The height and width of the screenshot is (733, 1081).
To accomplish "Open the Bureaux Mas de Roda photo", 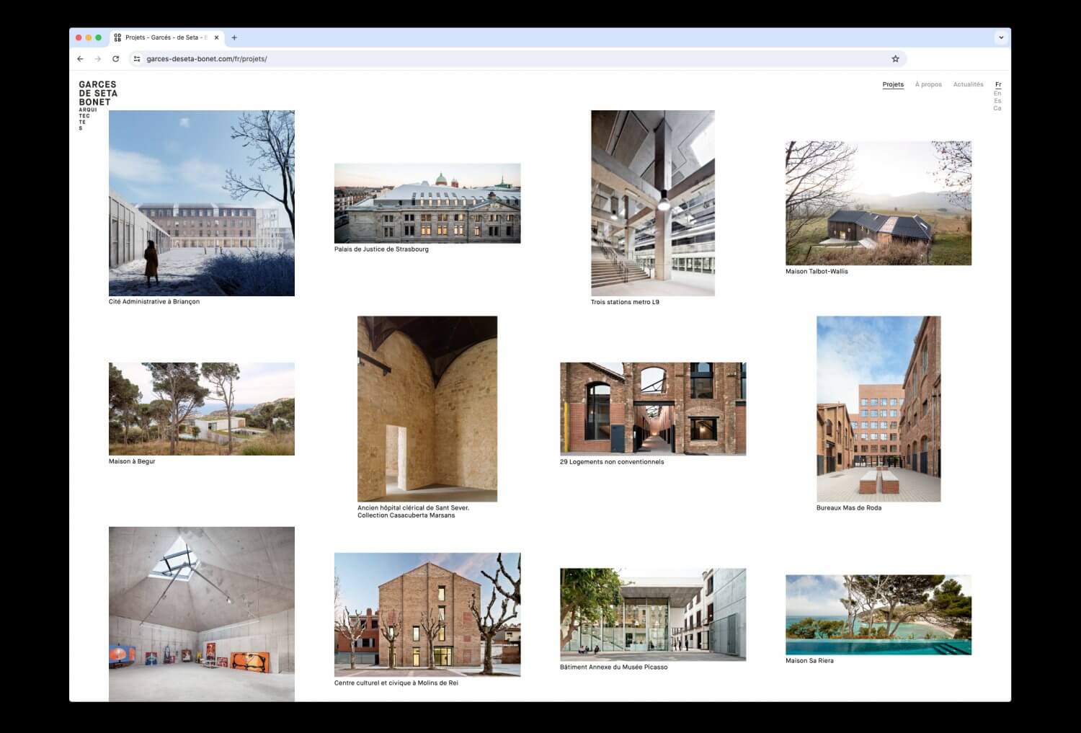I will [x=878, y=409].
